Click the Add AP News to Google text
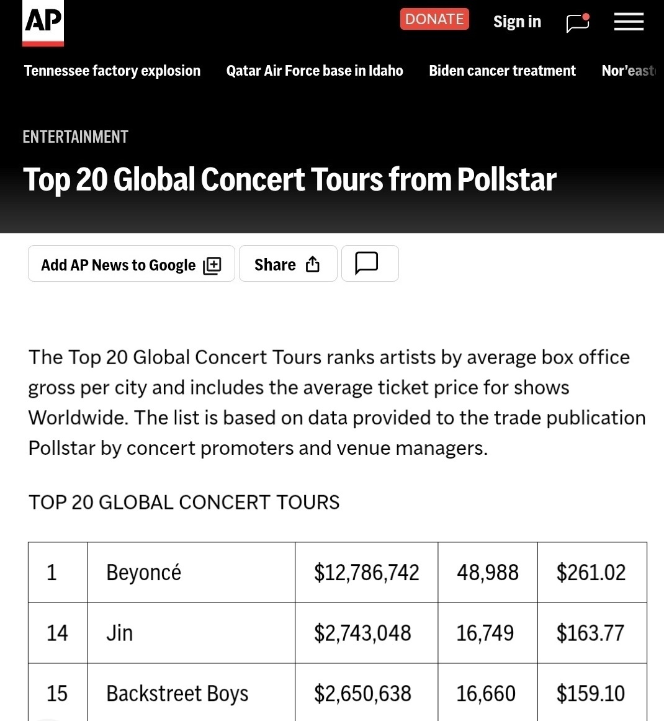664x721 pixels. pos(118,265)
